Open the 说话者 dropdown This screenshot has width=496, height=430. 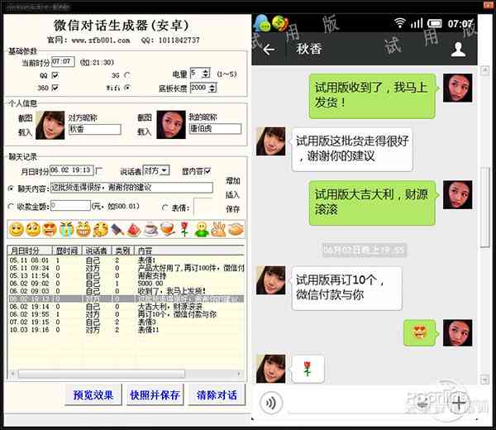pyautogui.click(x=165, y=170)
